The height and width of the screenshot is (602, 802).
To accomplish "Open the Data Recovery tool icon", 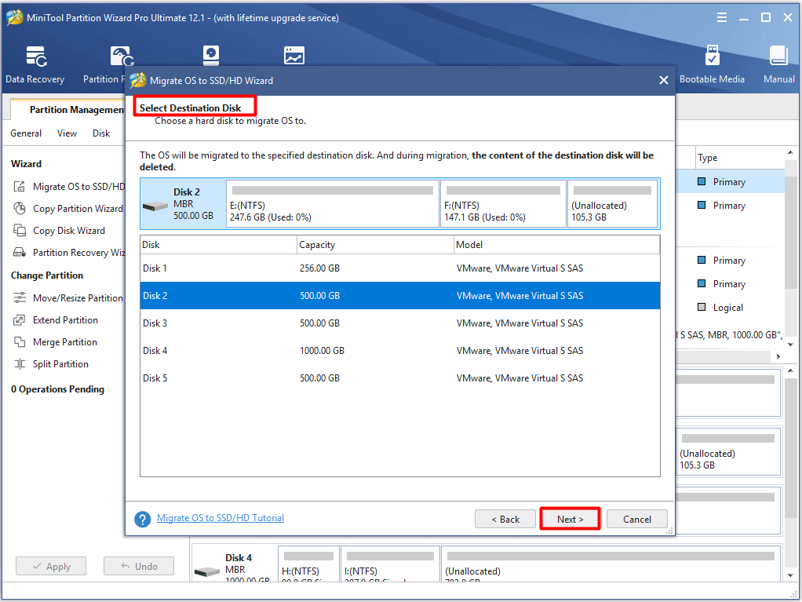I will point(36,57).
